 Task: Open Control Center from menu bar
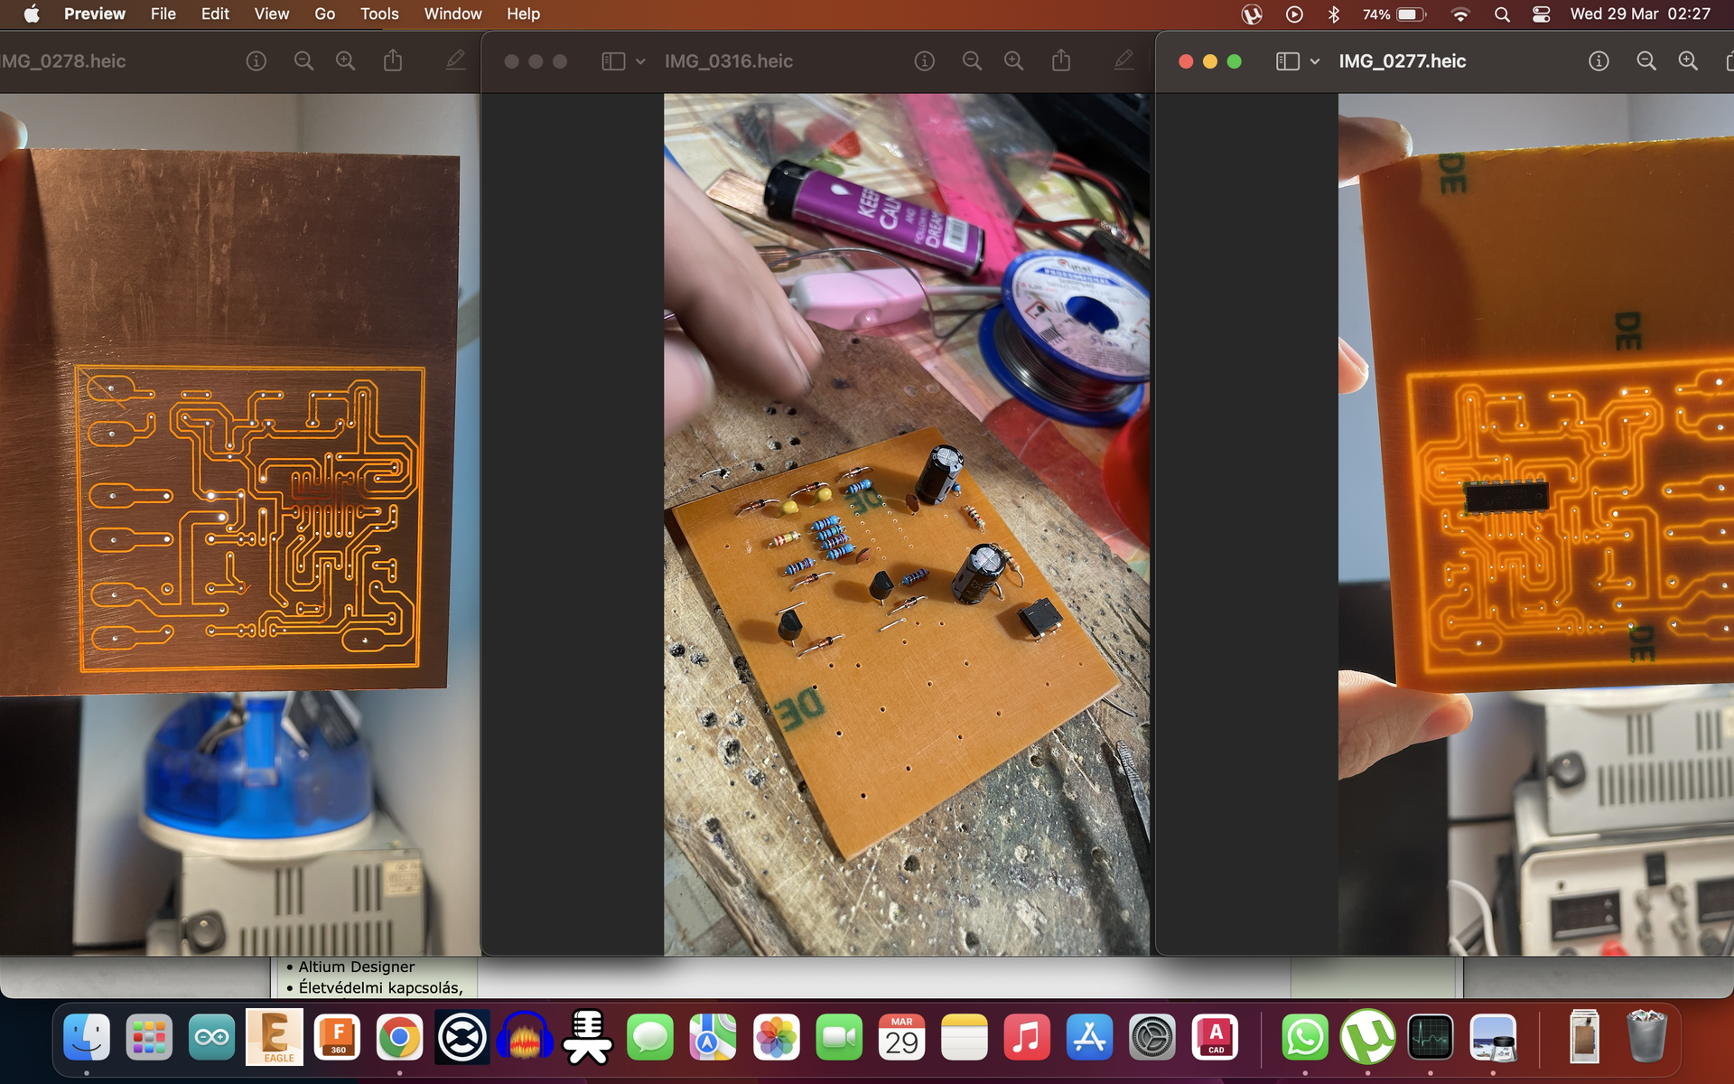(1542, 14)
